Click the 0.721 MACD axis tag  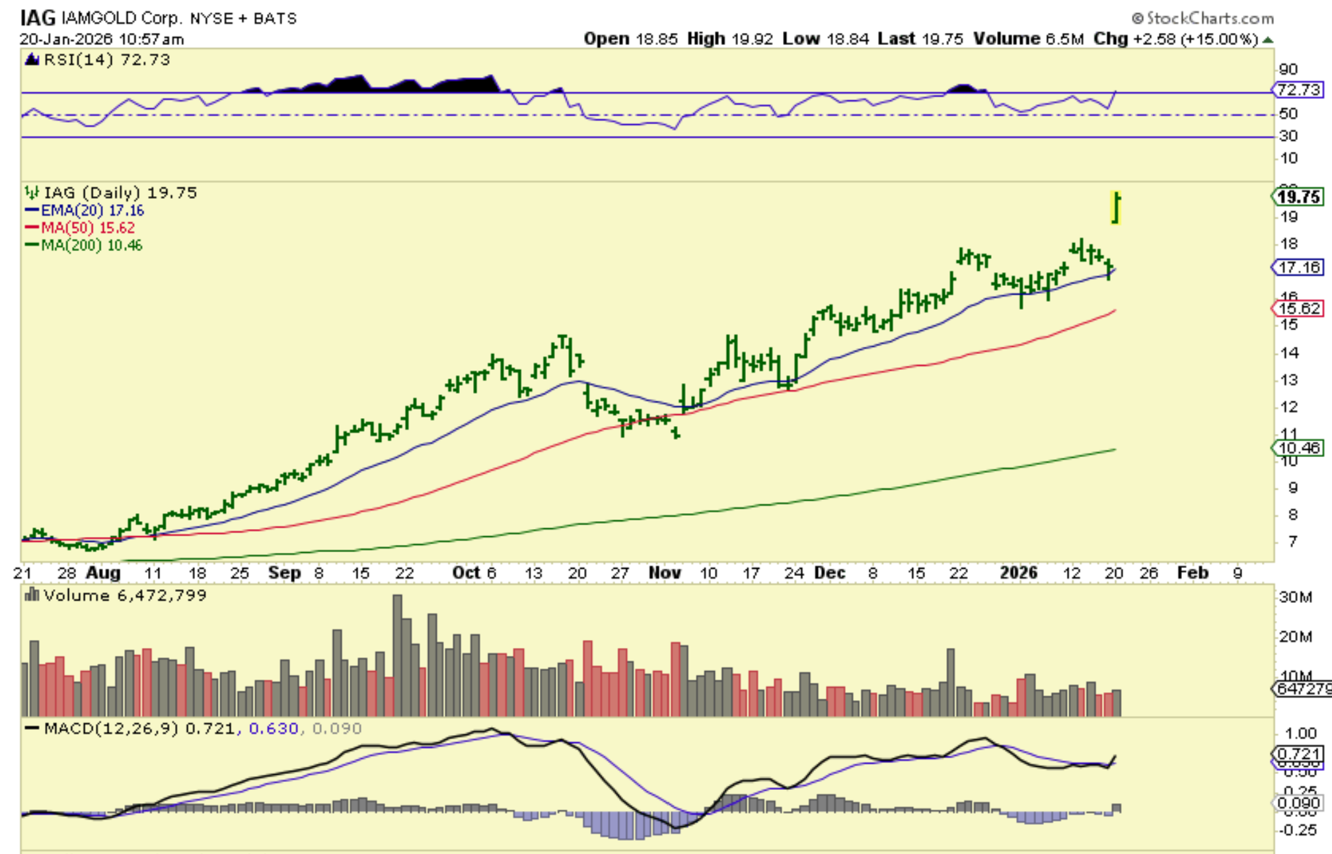tap(1298, 754)
